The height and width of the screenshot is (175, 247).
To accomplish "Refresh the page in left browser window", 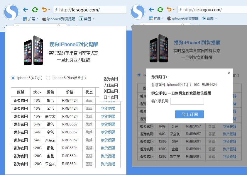I will pos(35,10).
